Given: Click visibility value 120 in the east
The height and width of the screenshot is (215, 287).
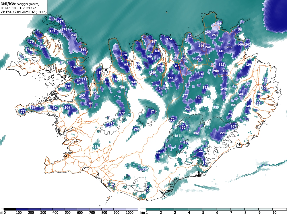Looking at the screenshot, I should (248, 64).
